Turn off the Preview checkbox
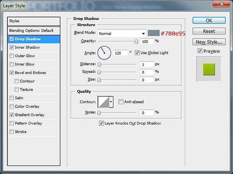233x174 pixels. pyautogui.click(x=200, y=51)
